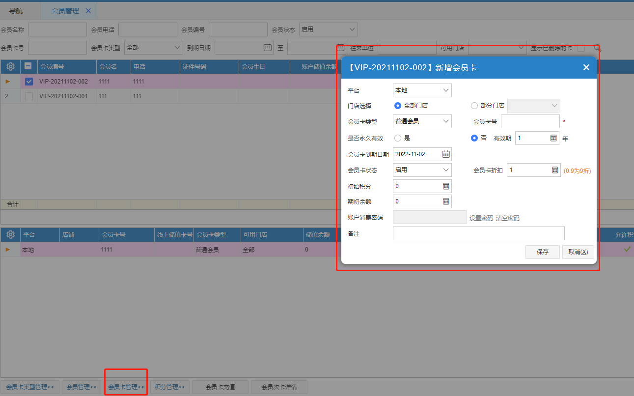Focus the 会员名称 search field
634x396 pixels.
click(57, 29)
